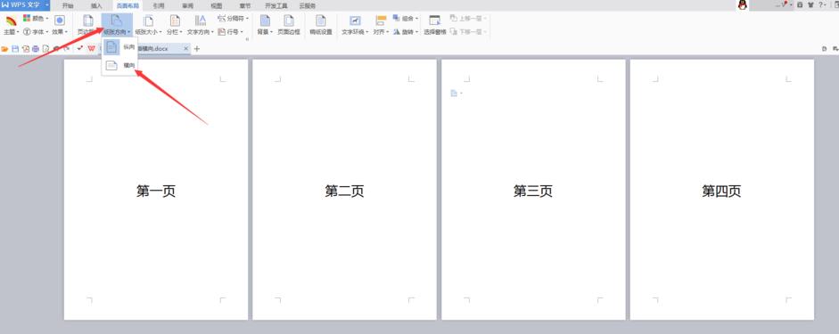Open the 字体 theme fonts dropdown
The height and width of the screenshot is (334, 839).
click(x=36, y=32)
